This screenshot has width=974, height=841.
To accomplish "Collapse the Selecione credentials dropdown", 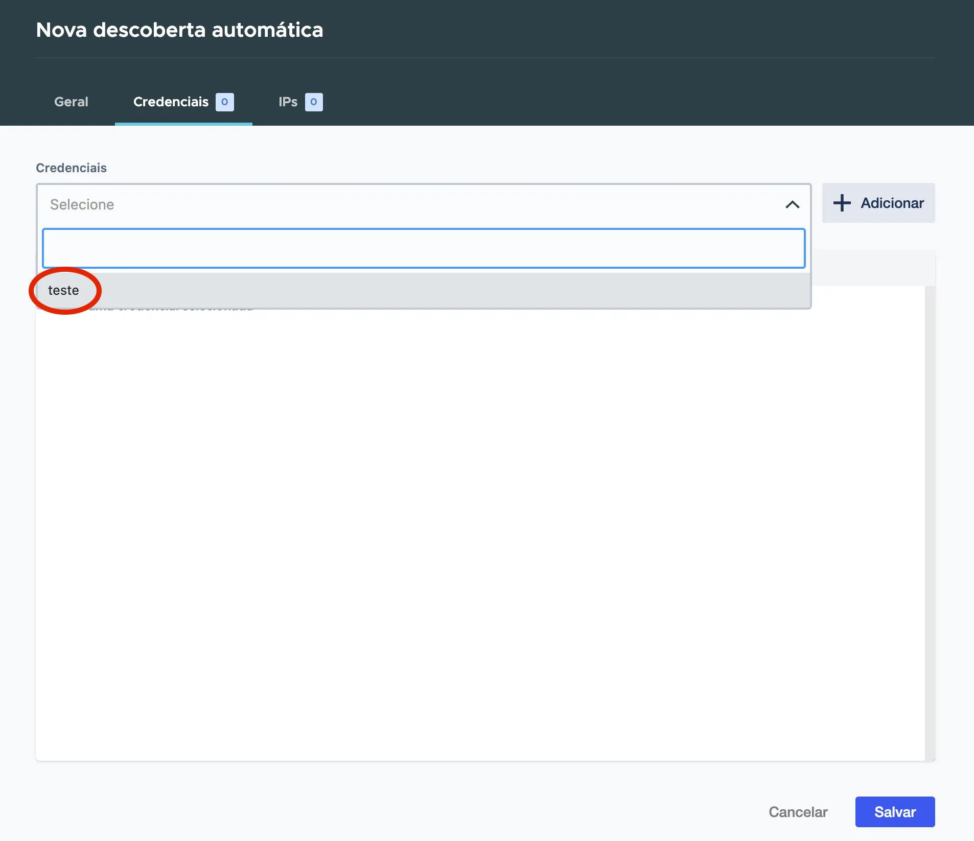I will (792, 204).
